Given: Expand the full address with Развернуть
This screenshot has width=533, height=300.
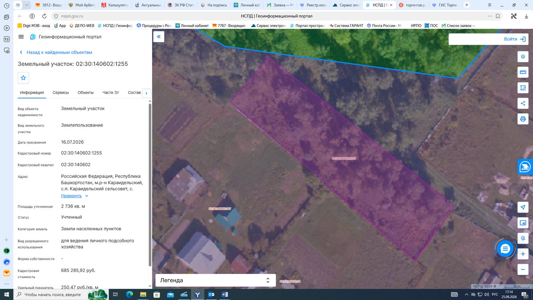Looking at the screenshot, I should [71, 196].
